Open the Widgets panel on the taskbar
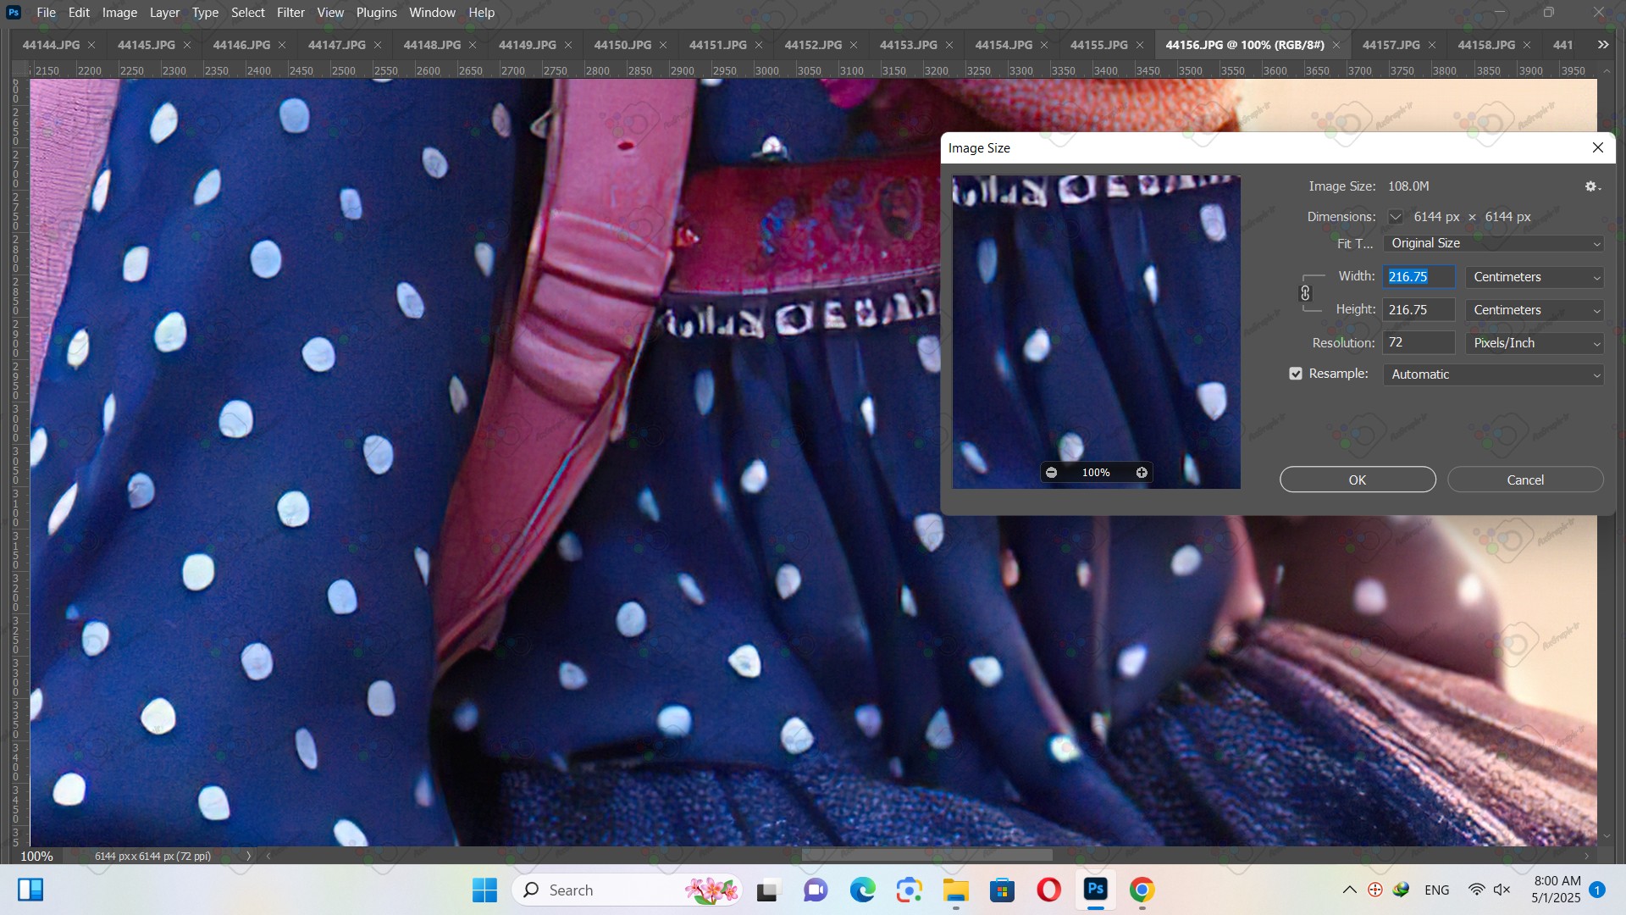The image size is (1626, 915). (x=30, y=890)
